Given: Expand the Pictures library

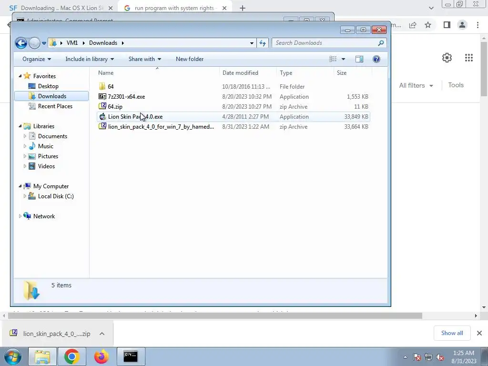Looking at the screenshot, I should click(x=25, y=156).
